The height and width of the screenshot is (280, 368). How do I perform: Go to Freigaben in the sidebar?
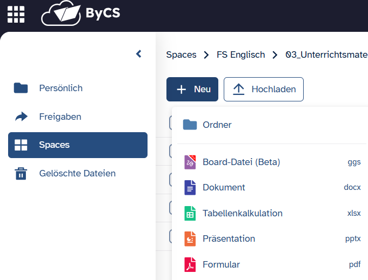click(60, 117)
